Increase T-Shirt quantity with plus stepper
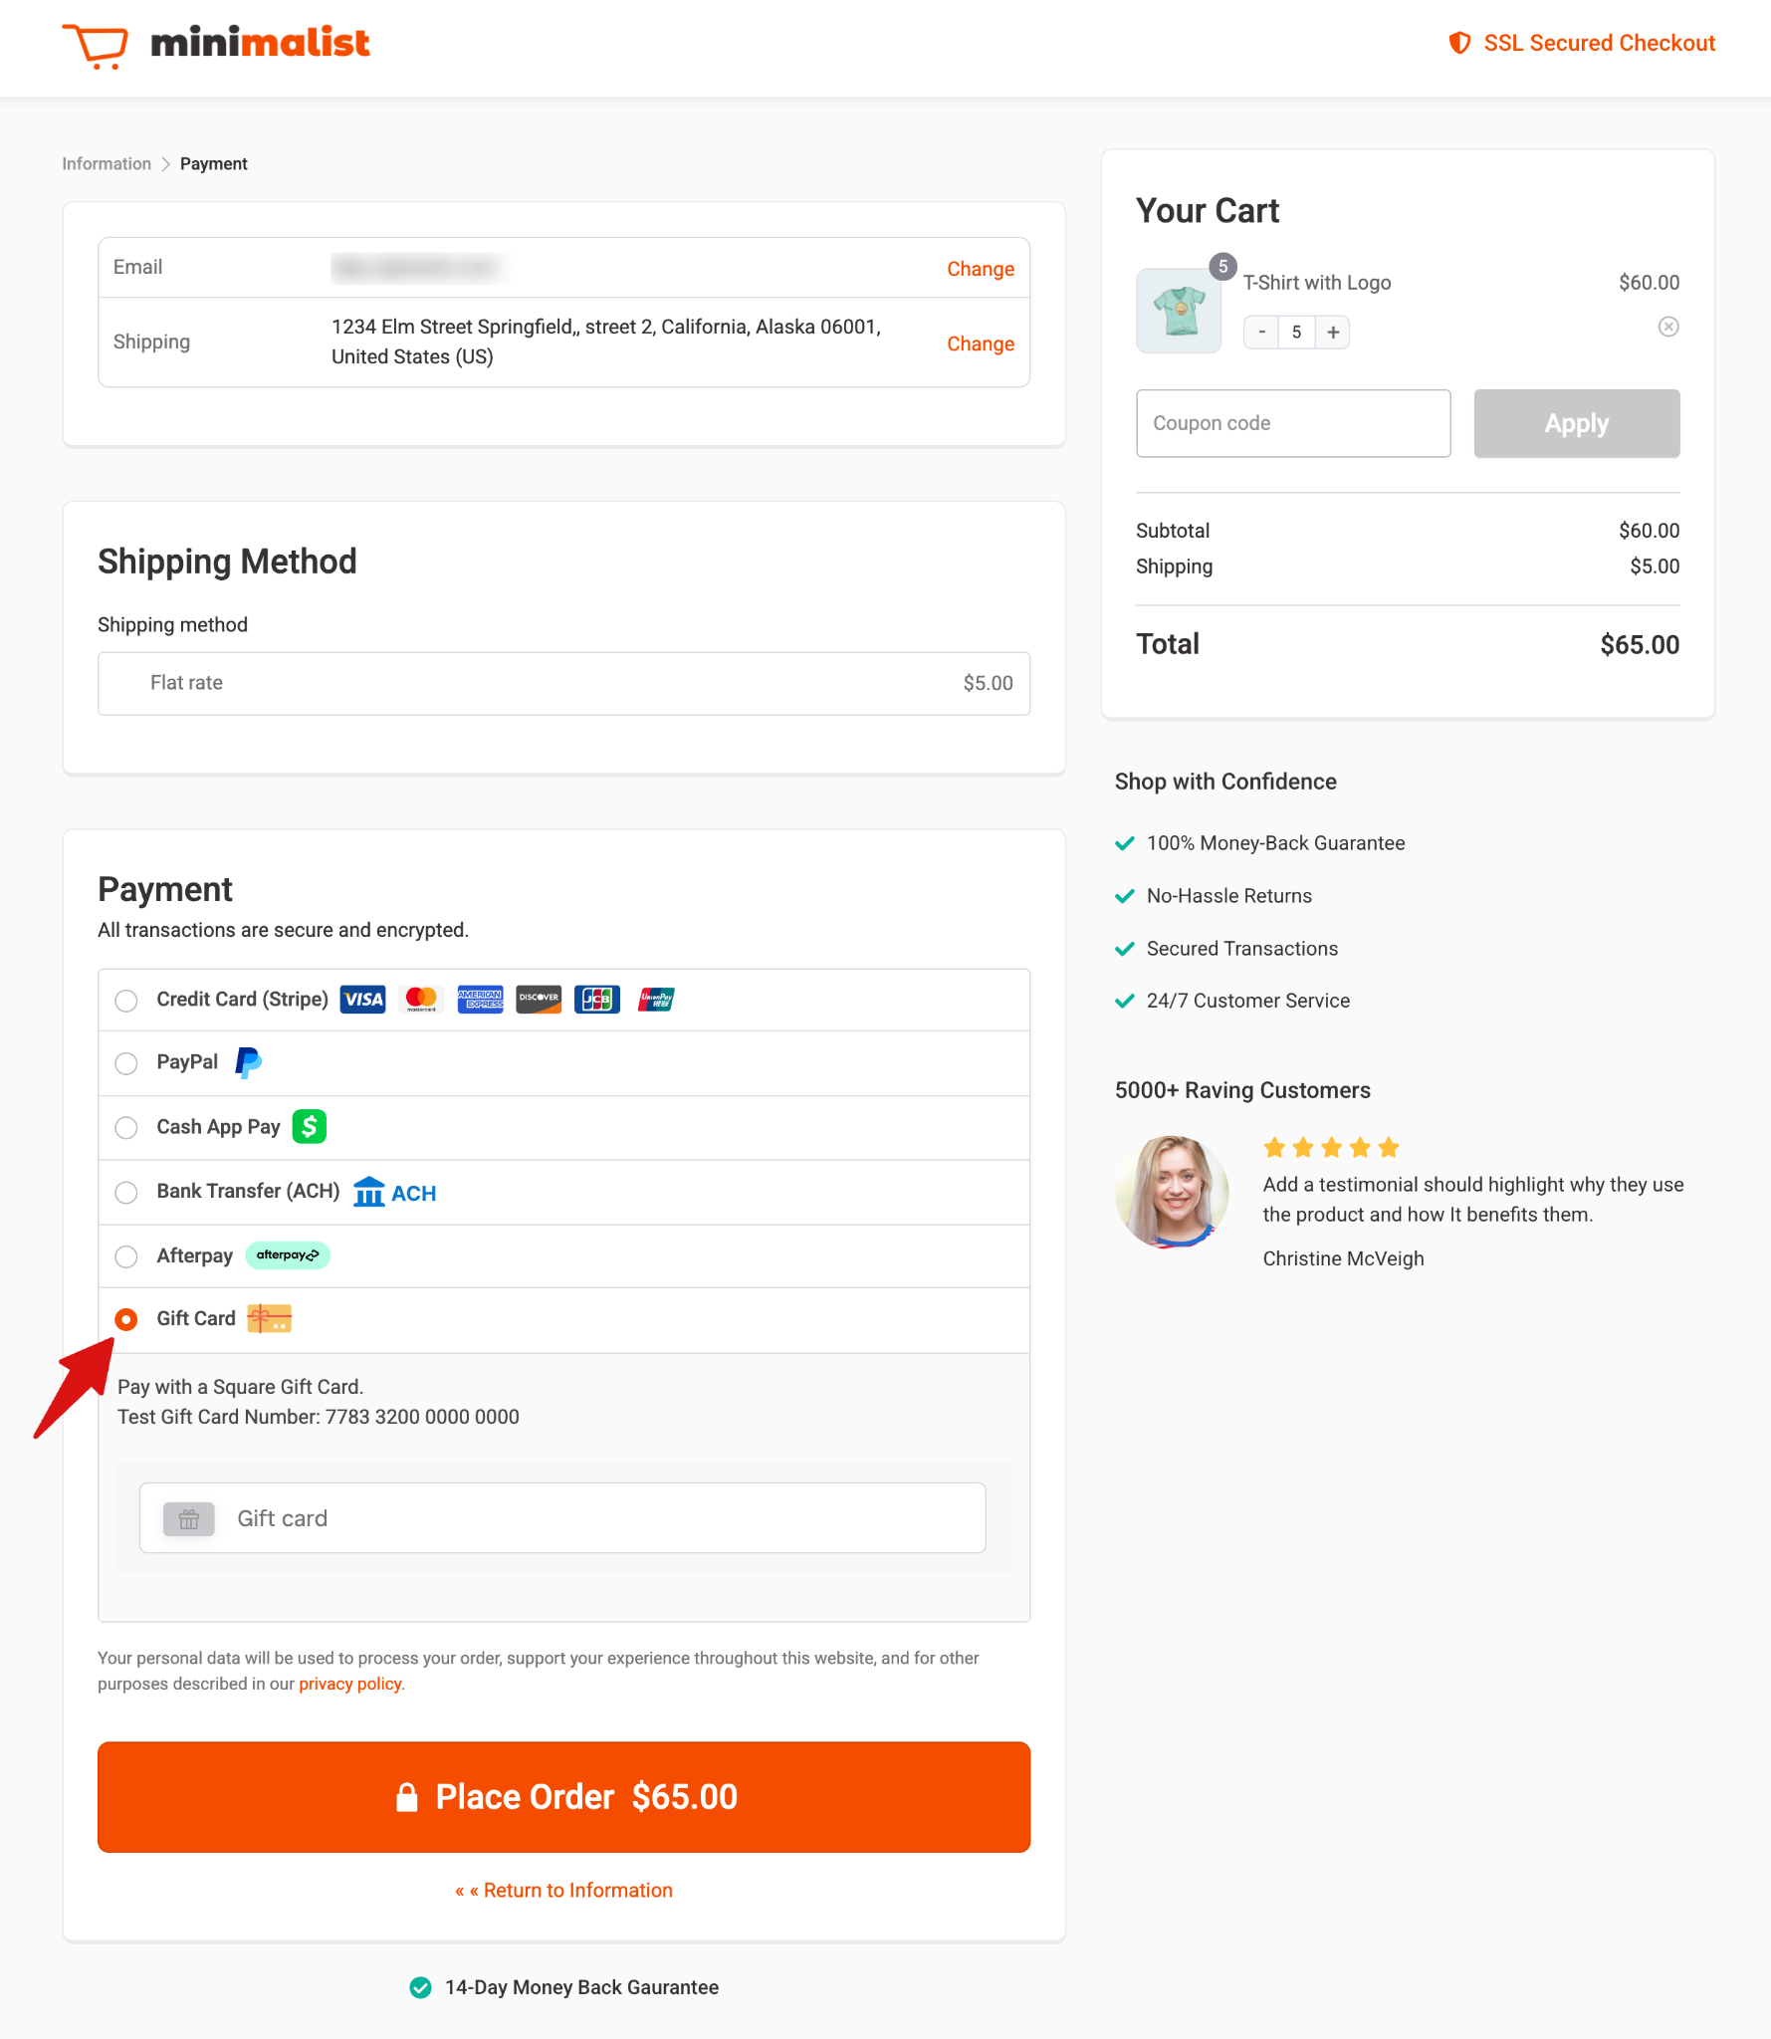 [x=1332, y=332]
